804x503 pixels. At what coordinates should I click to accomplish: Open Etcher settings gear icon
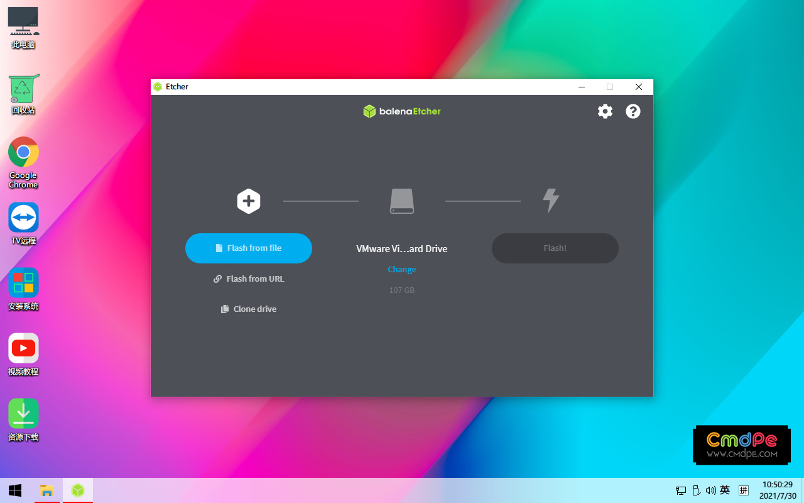click(x=605, y=111)
